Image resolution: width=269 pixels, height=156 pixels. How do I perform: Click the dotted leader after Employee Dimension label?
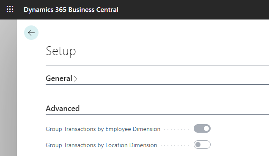pos(176,129)
